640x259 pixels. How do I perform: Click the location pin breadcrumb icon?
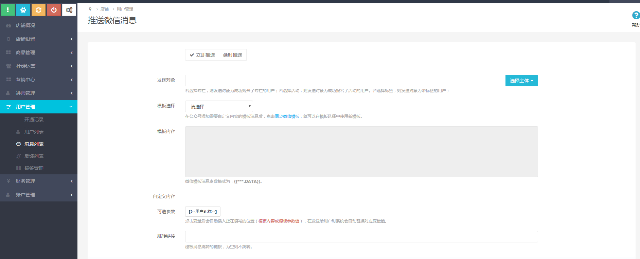[x=90, y=9]
